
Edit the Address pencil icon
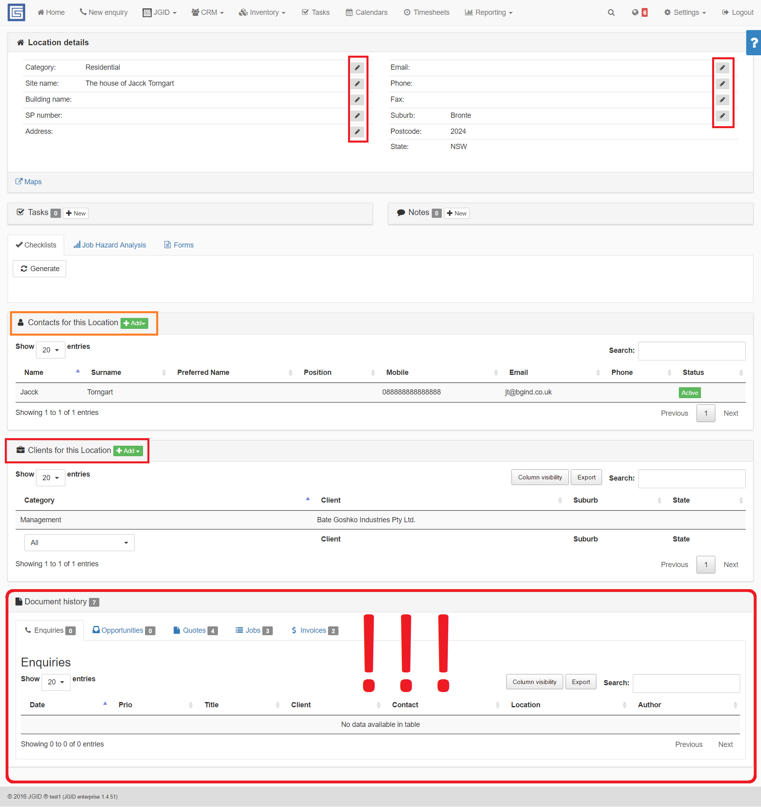click(x=357, y=131)
